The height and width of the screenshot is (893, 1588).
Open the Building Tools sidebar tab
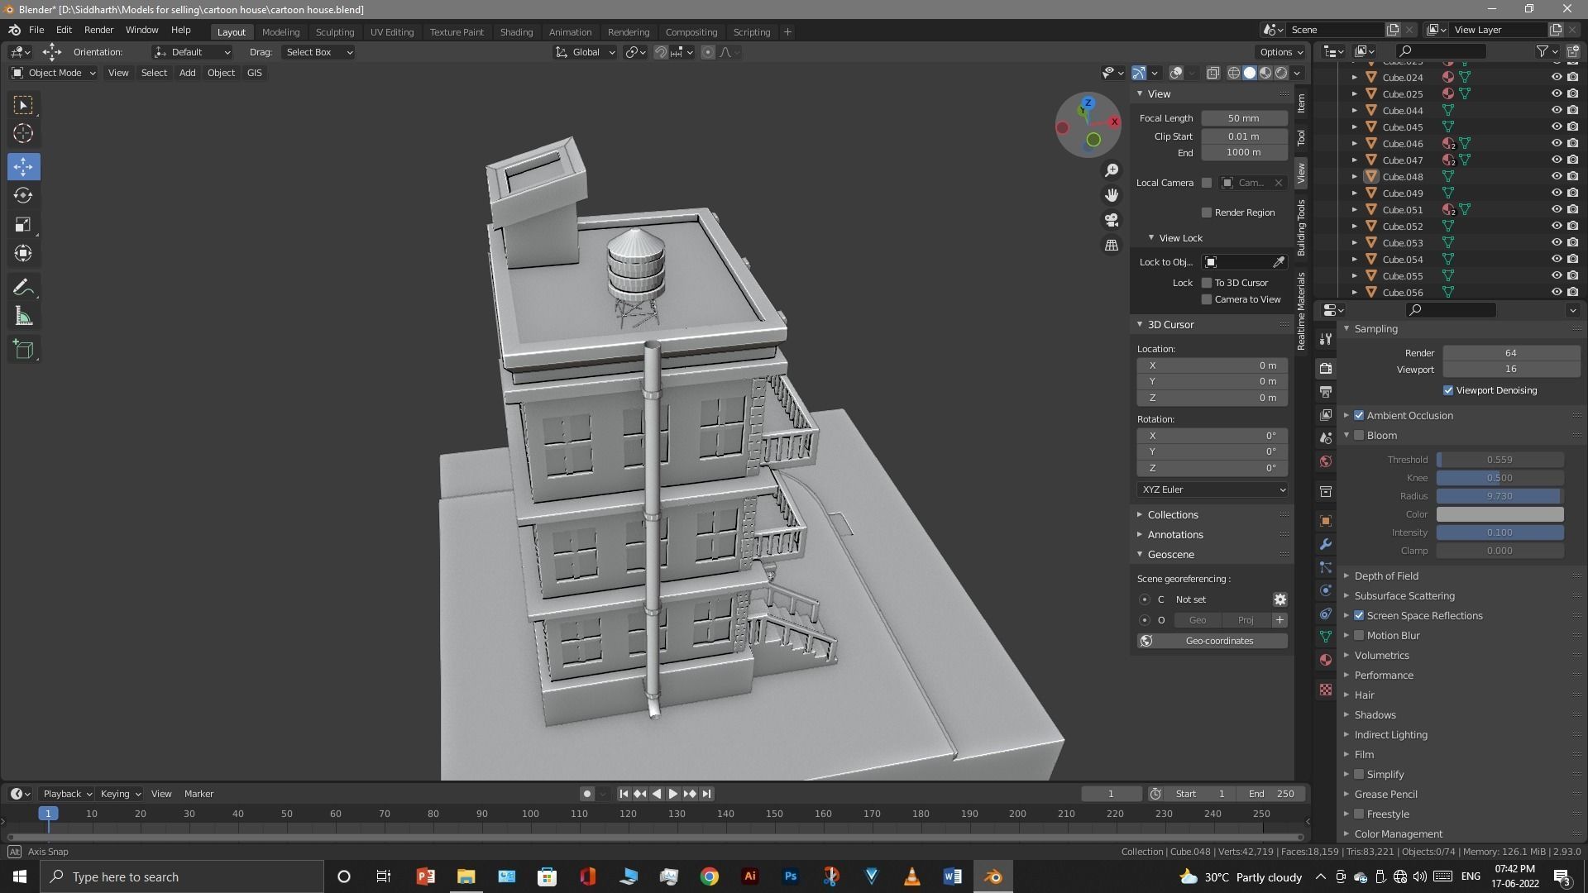point(1301,227)
